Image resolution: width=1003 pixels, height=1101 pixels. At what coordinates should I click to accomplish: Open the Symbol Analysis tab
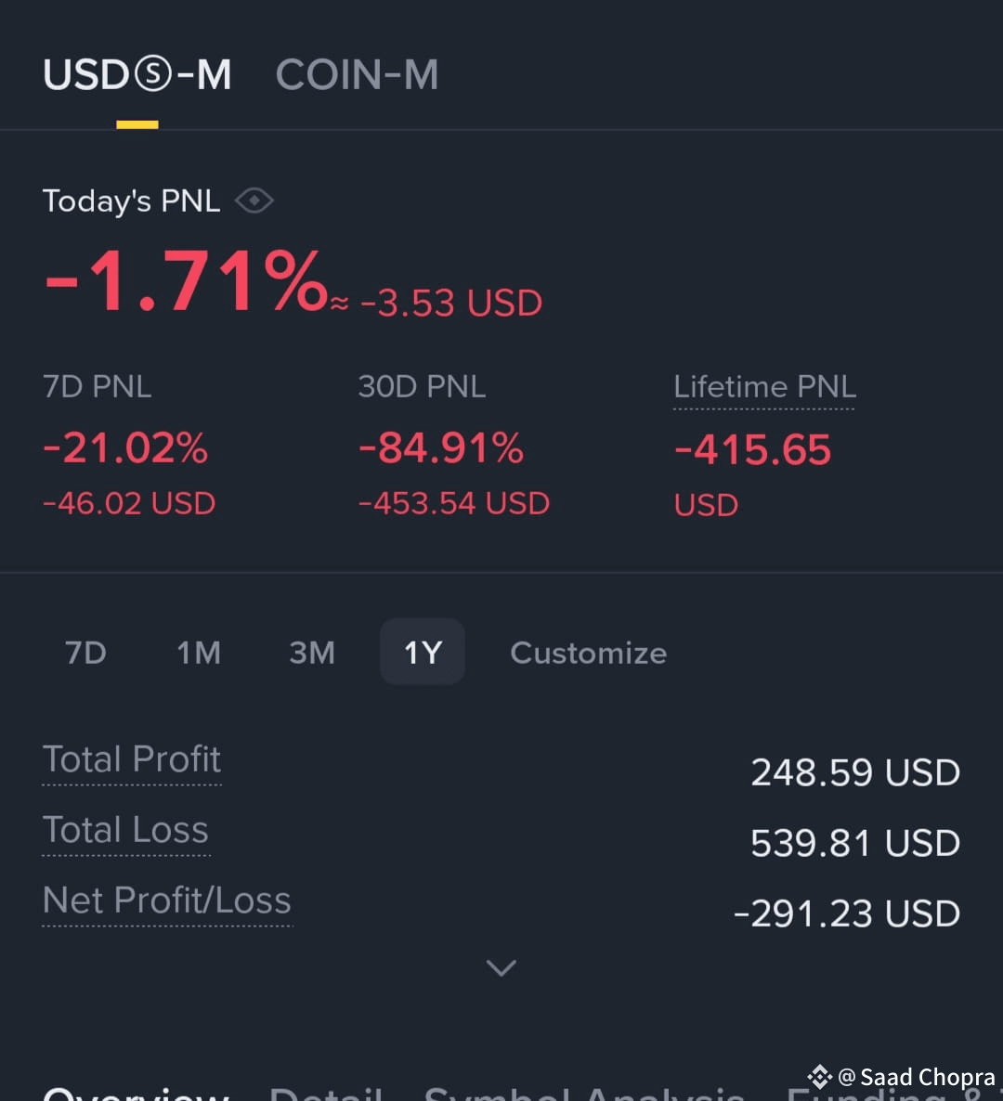click(x=584, y=1093)
